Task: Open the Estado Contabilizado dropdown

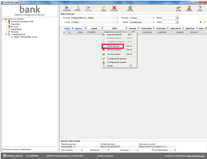Action: [153, 22]
